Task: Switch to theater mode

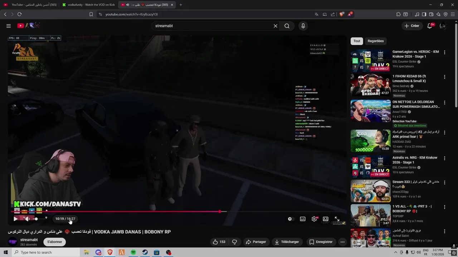Action: (x=326, y=219)
